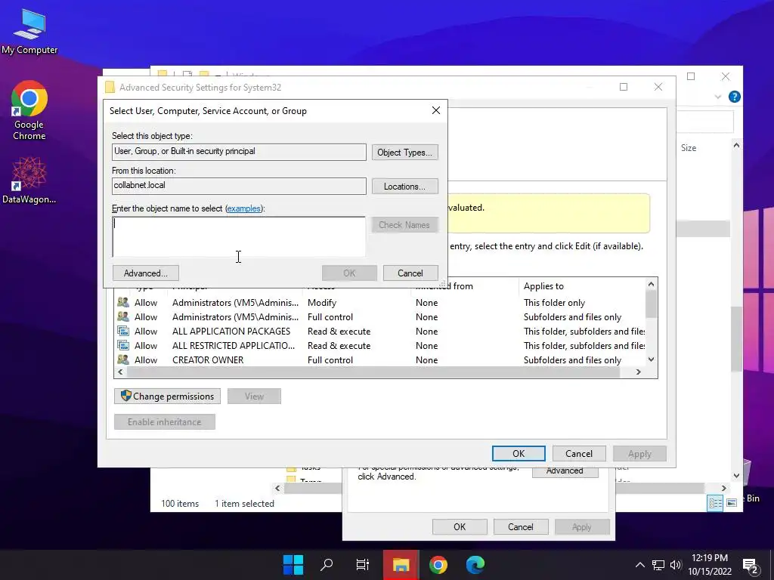Select CREATOR OWNER permission entry
Screen dimensions: 774x580
point(380,359)
